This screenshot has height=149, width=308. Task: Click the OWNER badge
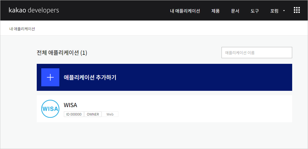[93, 114]
